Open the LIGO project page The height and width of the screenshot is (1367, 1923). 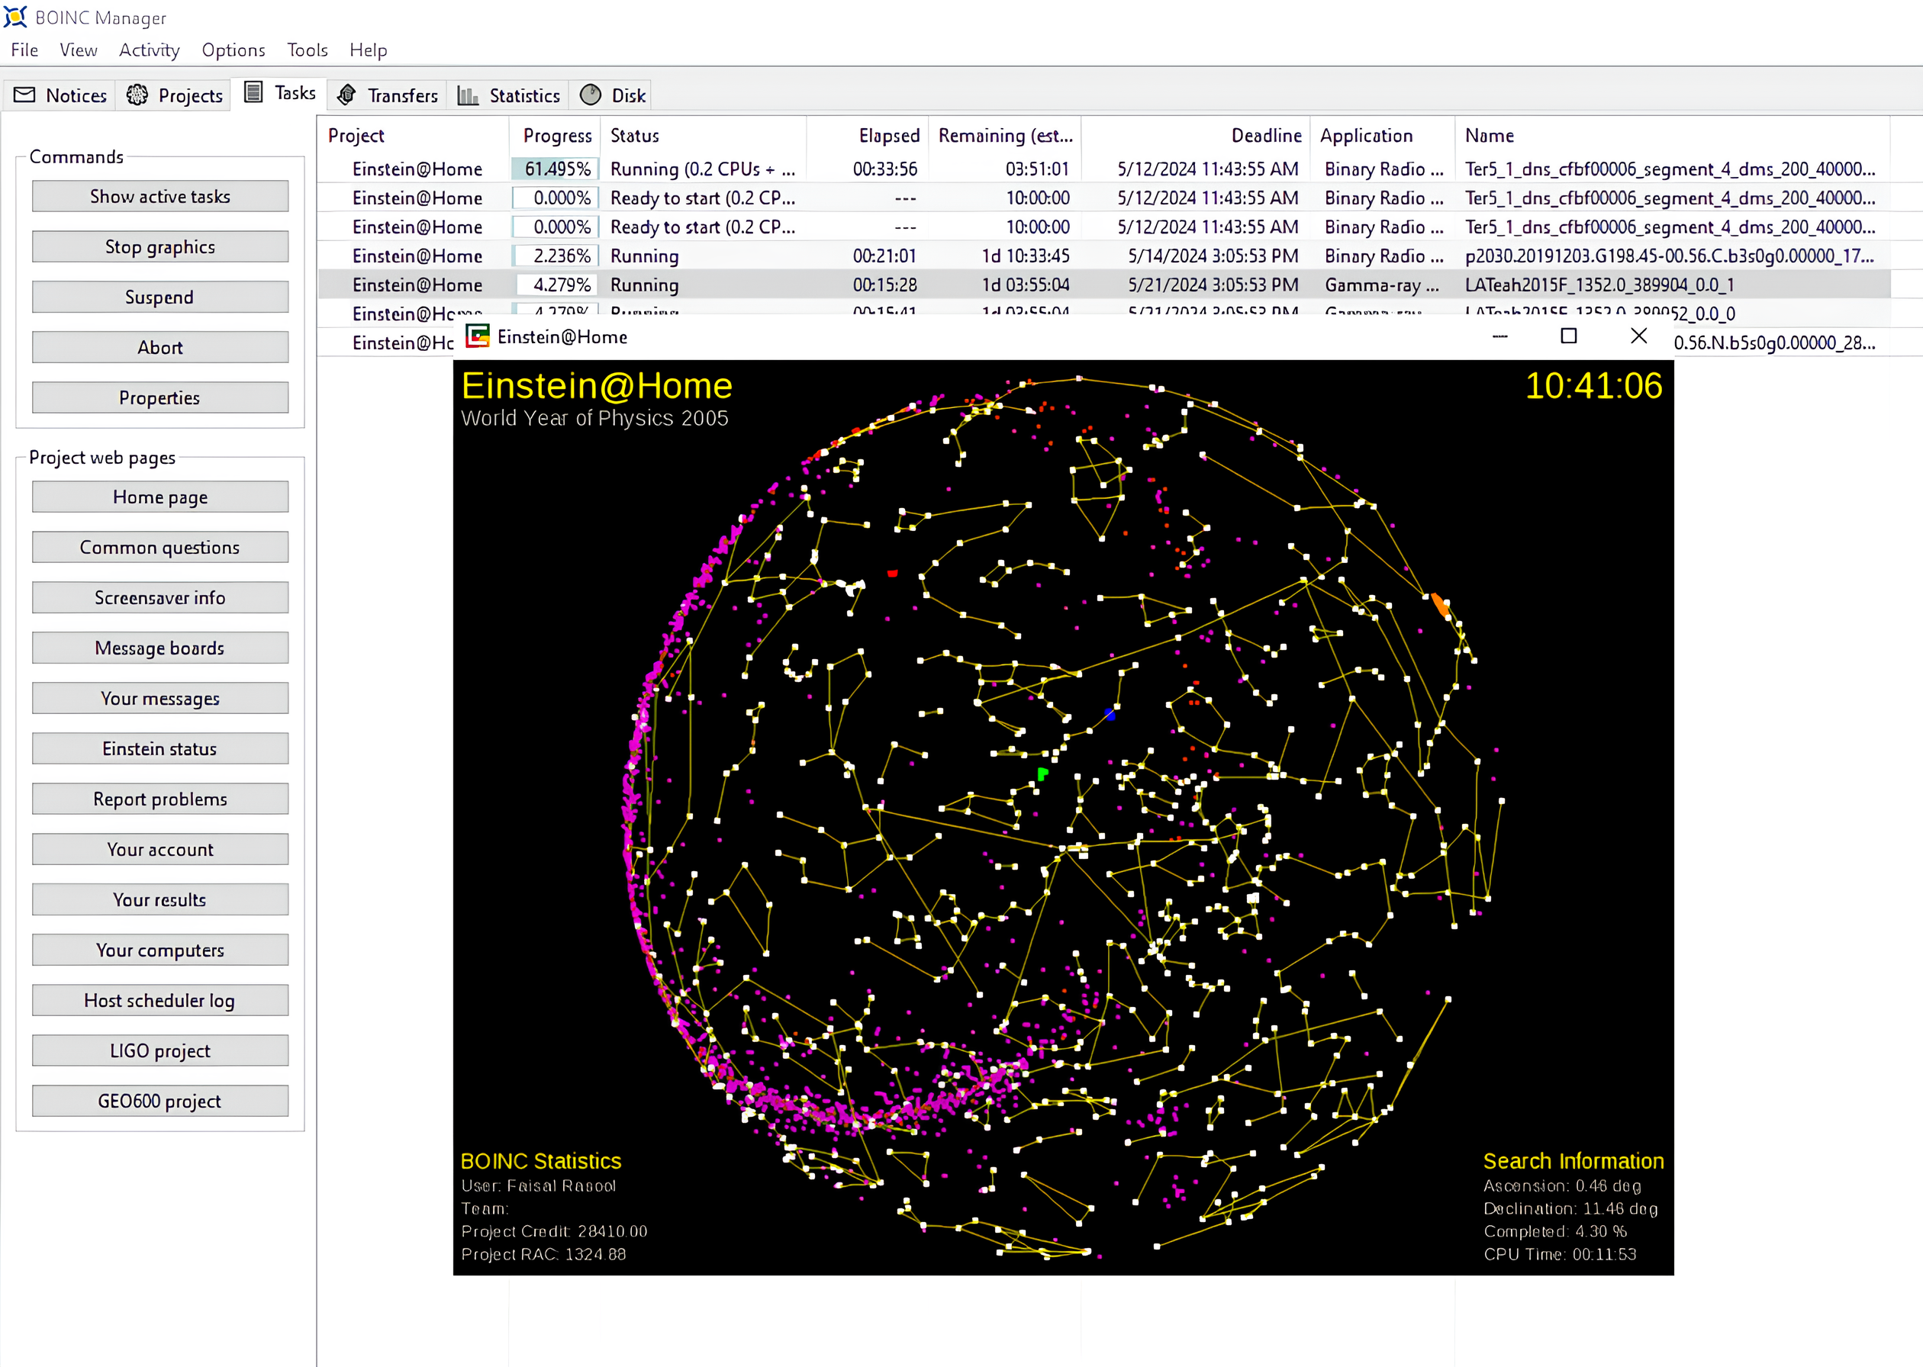pyautogui.click(x=160, y=1050)
